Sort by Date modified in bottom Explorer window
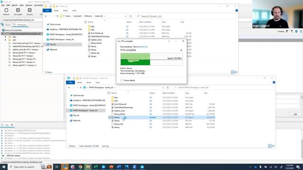303x170 pixels. pos(169,93)
